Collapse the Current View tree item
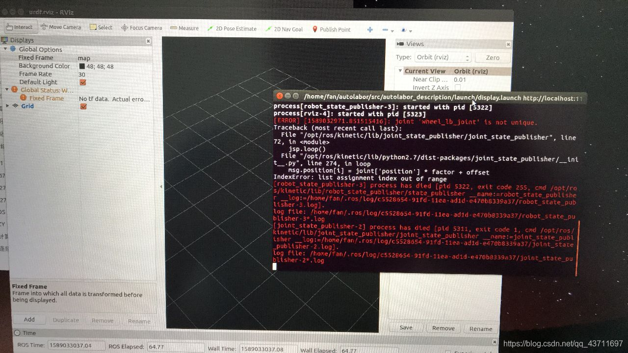Image resolution: width=628 pixels, height=353 pixels. tap(400, 71)
